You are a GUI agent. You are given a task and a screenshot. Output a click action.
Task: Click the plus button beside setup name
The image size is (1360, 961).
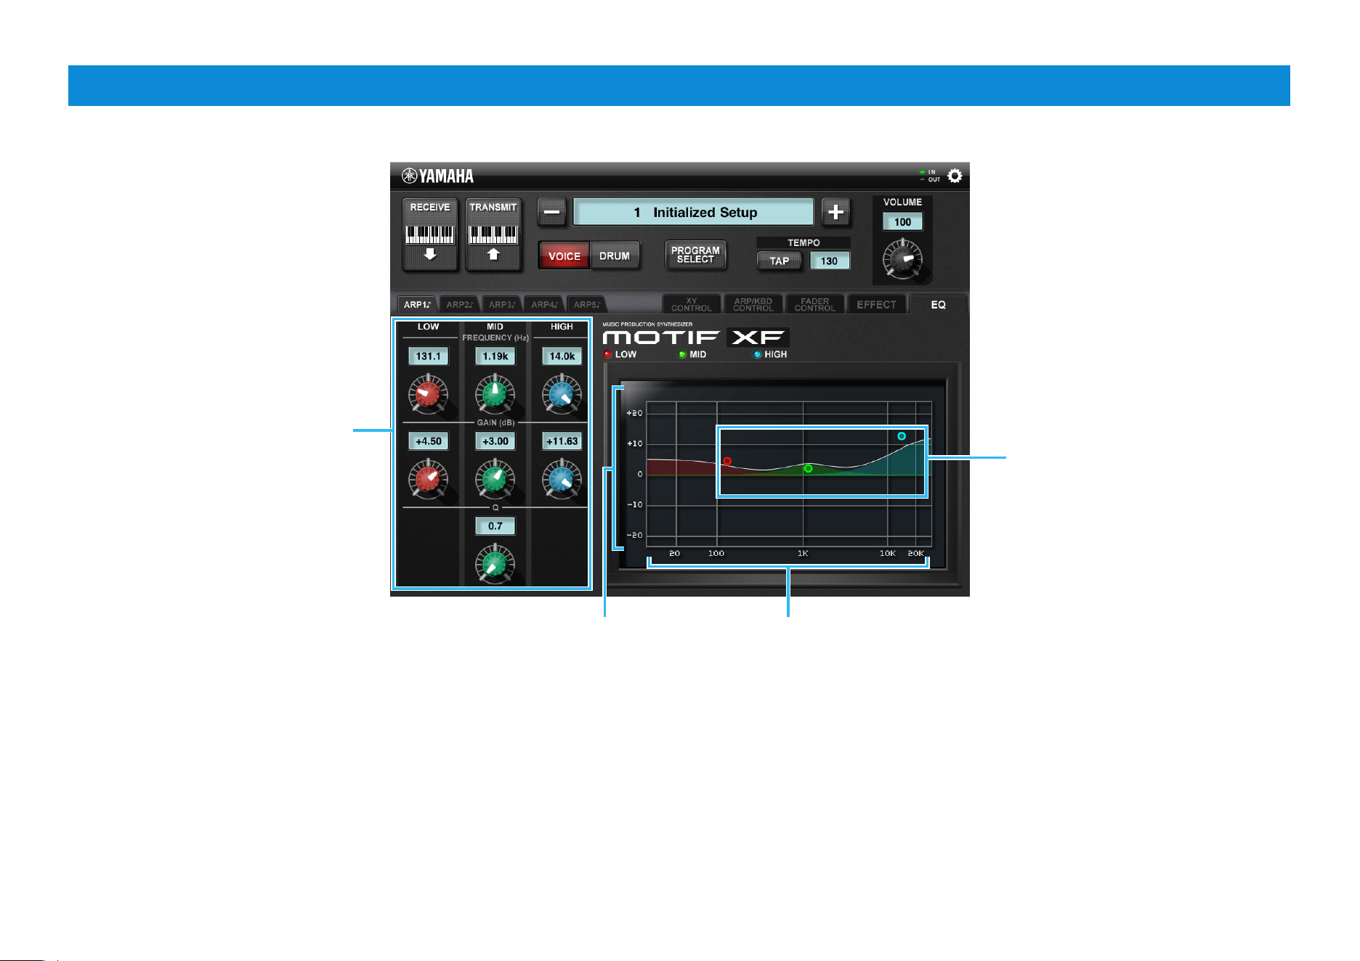[835, 212]
